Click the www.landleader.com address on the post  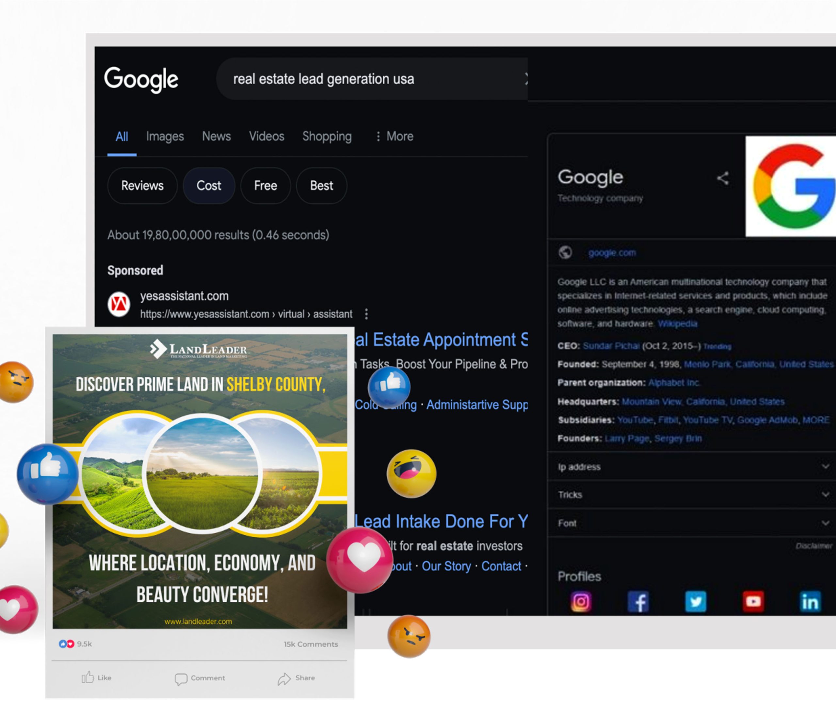coord(198,621)
